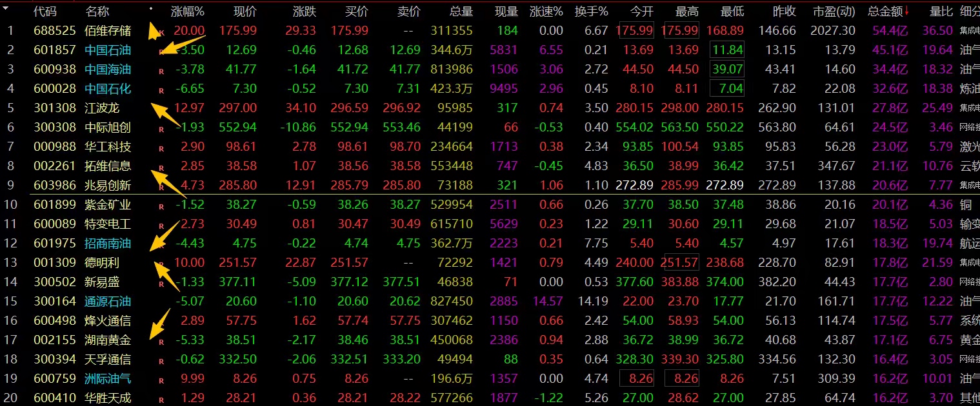Sort by the 市盈(动) column header
Image resolution: width=980 pixels, height=406 pixels.
point(834,12)
